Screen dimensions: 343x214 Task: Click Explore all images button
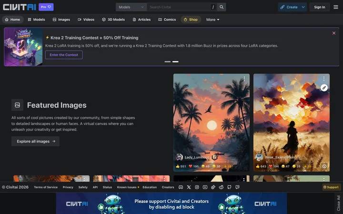(35, 141)
